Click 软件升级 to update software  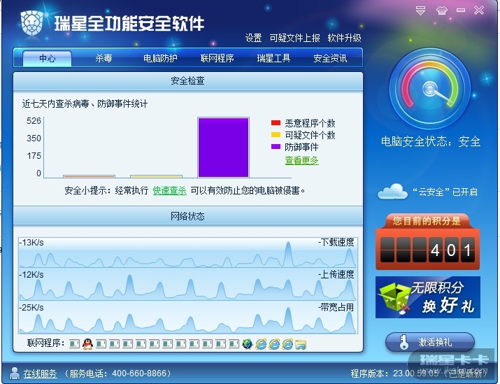pyautogui.click(x=344, y=38)
